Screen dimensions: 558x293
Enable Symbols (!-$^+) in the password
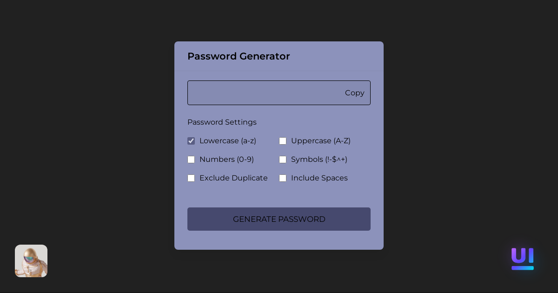(x=283, y=160)
